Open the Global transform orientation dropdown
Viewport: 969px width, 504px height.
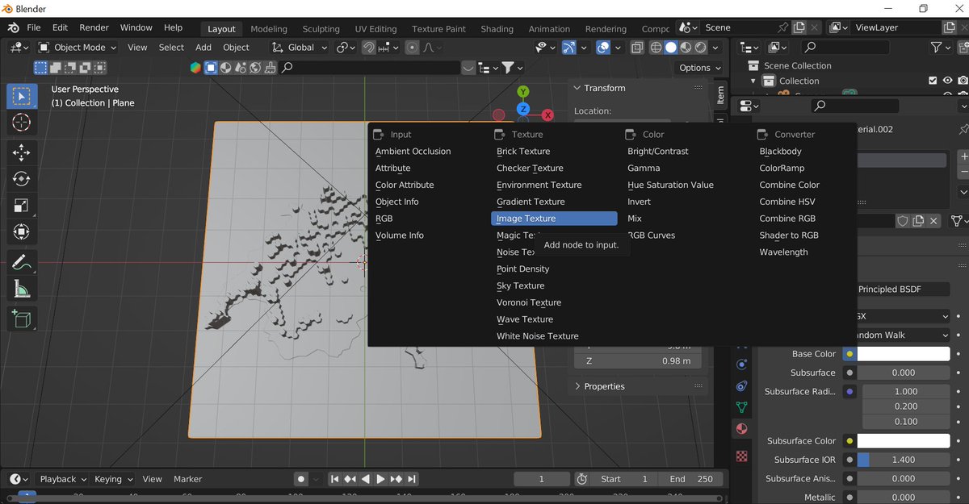coord(300,48)
